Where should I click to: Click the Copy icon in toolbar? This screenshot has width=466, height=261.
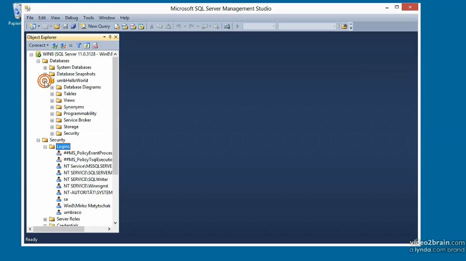coord(160,27)
